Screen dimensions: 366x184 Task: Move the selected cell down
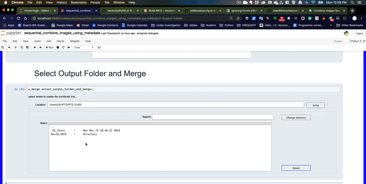[40, 47]
